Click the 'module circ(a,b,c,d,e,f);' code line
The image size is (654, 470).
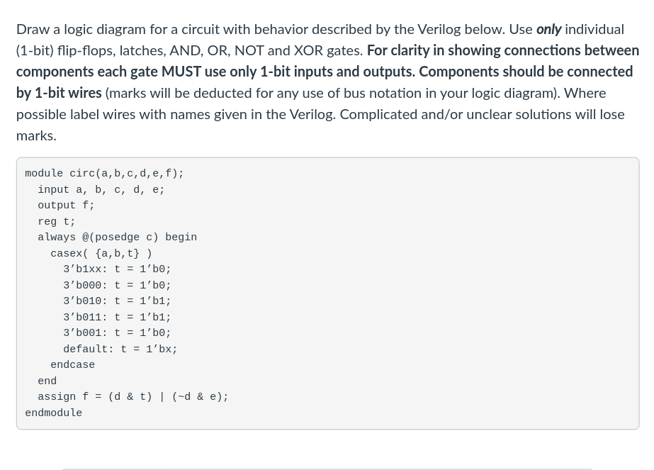click(x=104, y=174)
